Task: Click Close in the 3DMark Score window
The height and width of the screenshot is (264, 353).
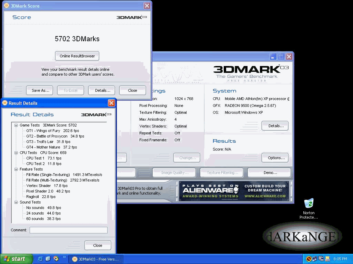Action: pos(133,90)
